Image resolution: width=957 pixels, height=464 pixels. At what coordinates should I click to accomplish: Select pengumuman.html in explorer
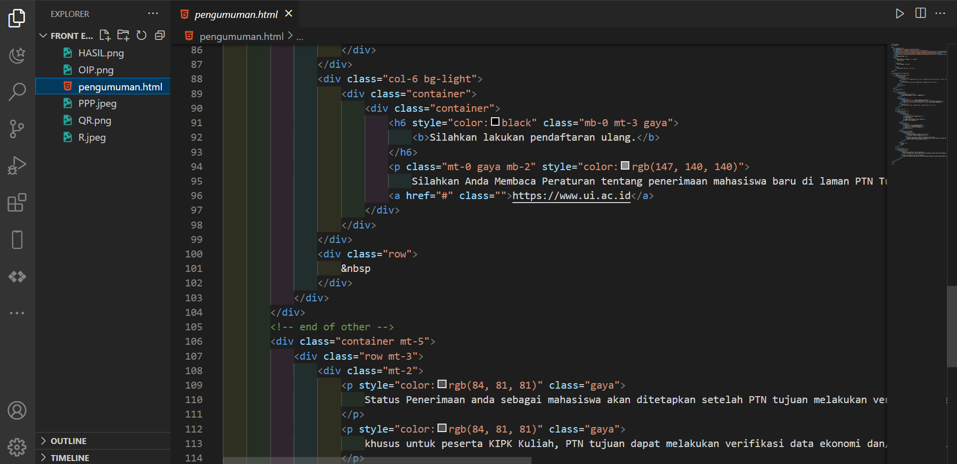(x=103, y=87)
